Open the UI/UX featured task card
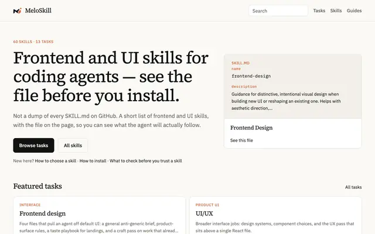This screenshot has width=375, height=234. point(275,215)
